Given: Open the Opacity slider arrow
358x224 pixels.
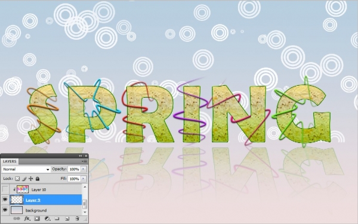Looking at the screenshot, I should point(84,169).
